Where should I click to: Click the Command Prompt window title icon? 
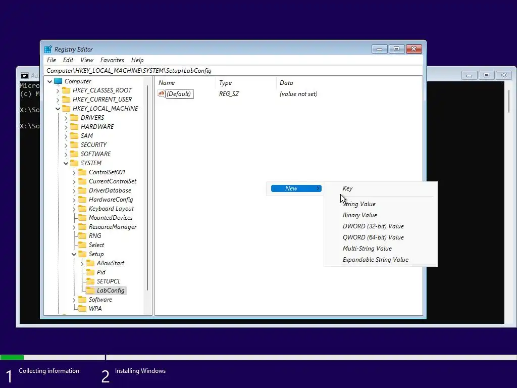coord(25,76)
